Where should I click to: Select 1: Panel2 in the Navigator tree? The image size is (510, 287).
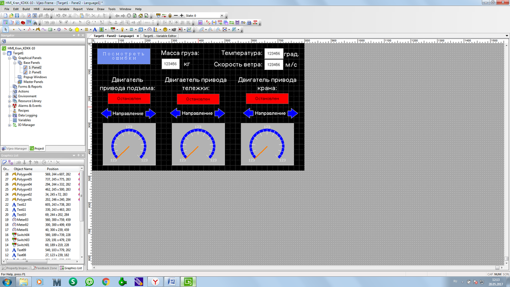click(x=35, y=67)
